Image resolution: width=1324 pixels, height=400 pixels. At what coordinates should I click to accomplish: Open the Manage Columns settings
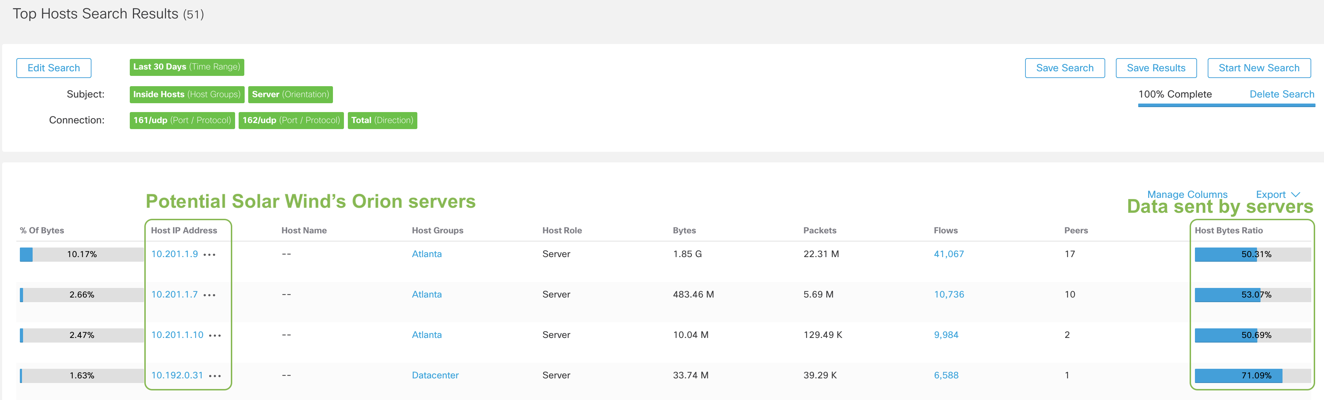pos(1187,194)
